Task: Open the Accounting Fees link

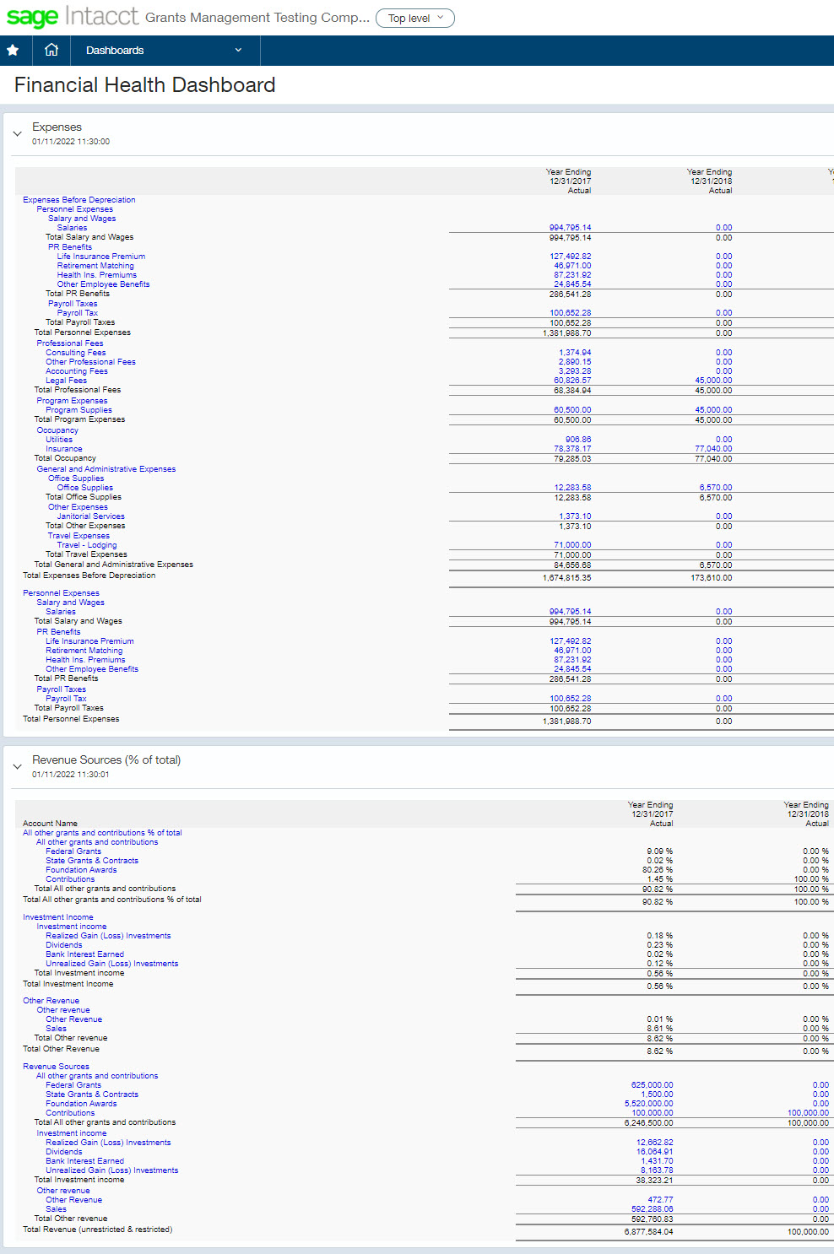Action: click(x=76, y=371)
